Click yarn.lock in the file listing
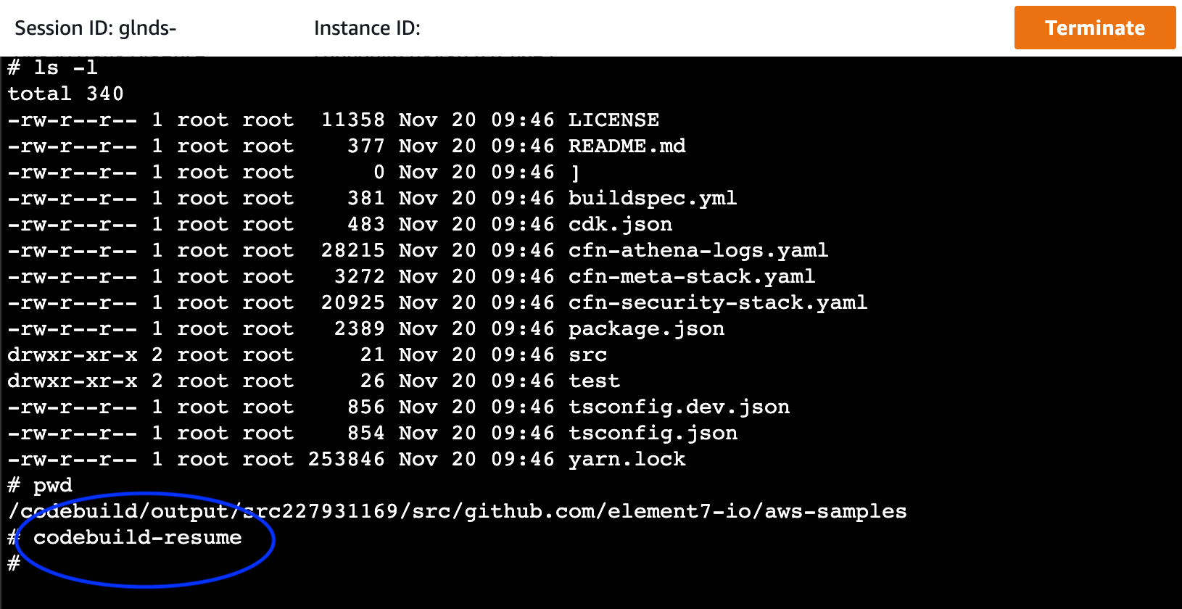Screen dimensions: 1182x609 pyautogui.click(x=627, y=459)
